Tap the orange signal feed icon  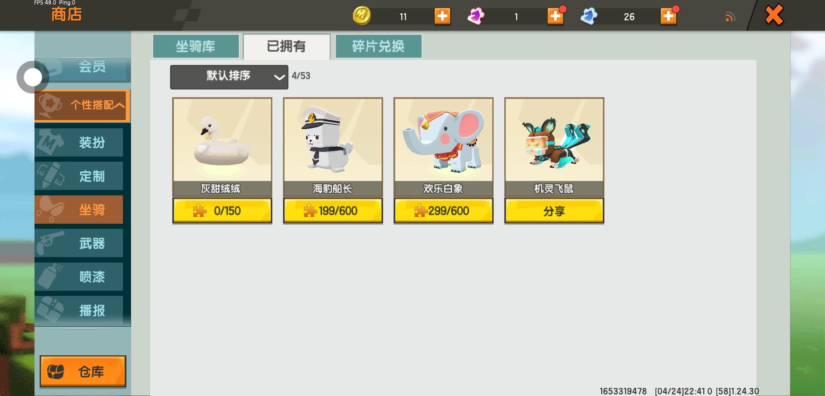(730, 17)
